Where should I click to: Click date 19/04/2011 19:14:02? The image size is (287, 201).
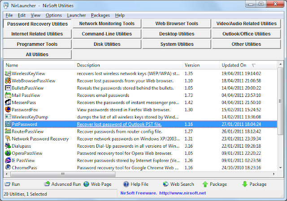click(241, 74)
